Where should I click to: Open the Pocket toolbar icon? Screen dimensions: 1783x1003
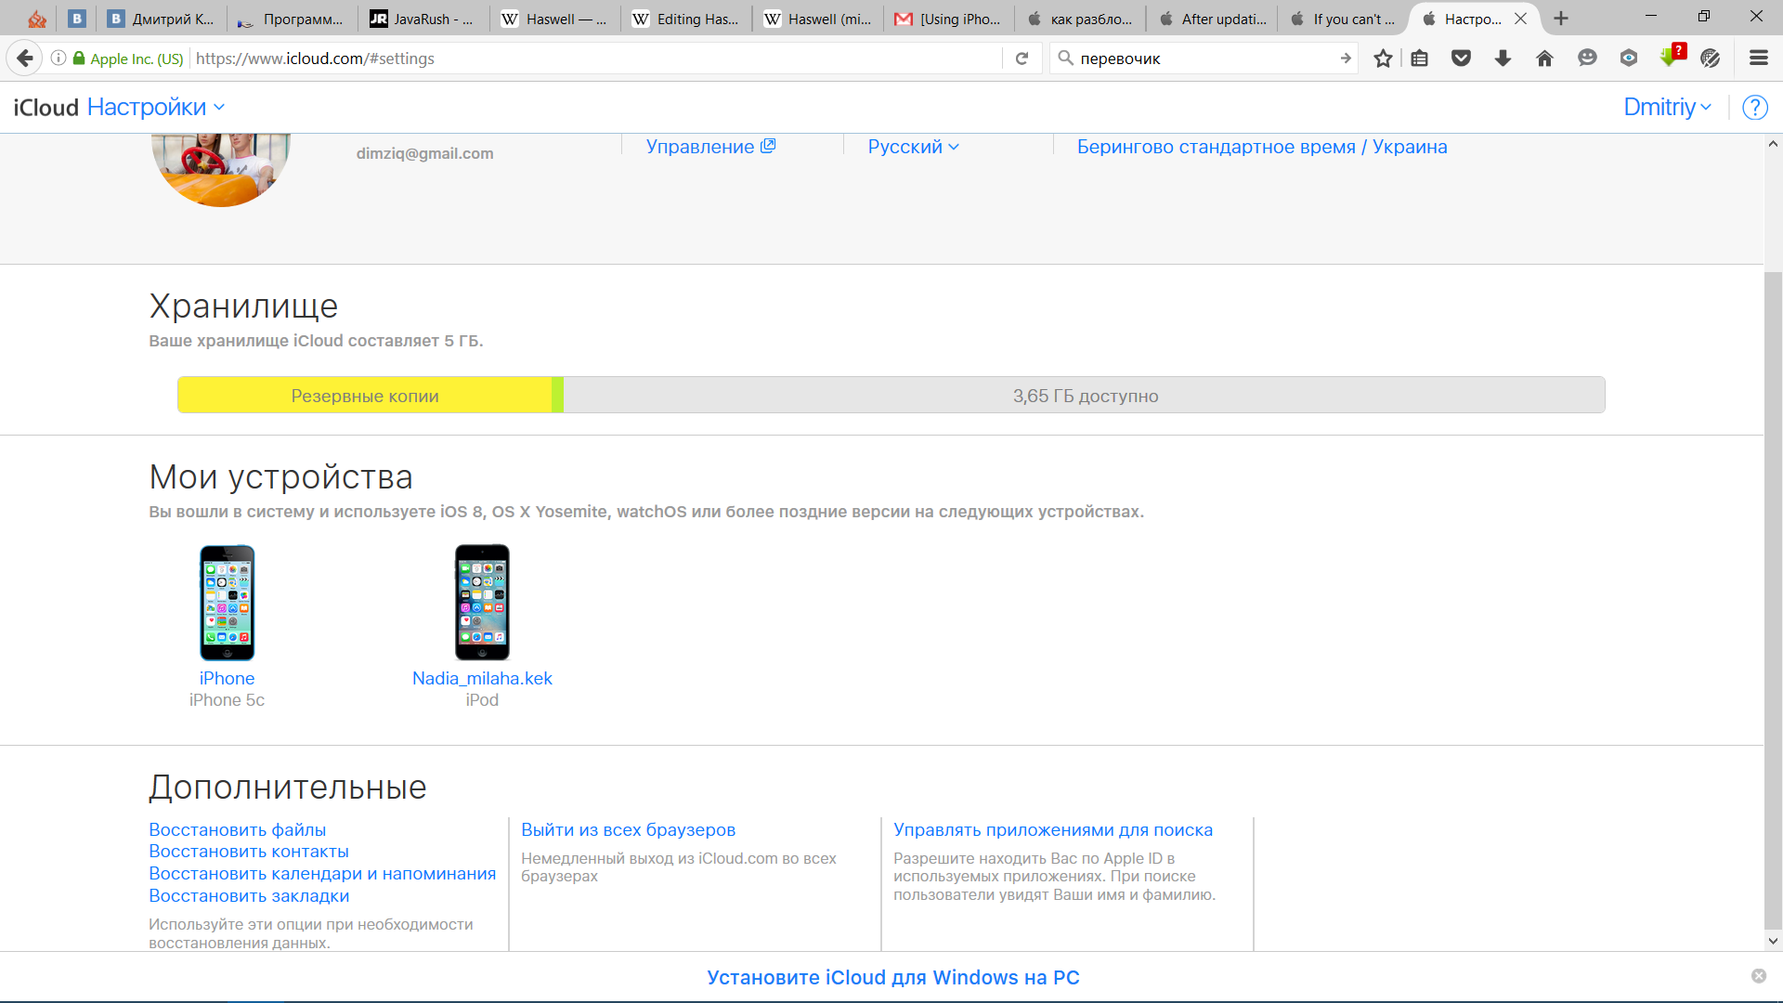click(x=1461, y=59)
